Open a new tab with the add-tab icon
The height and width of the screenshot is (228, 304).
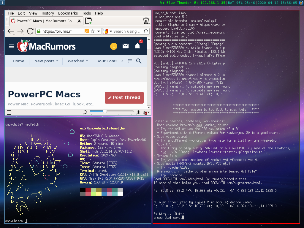tap(88, 21)
